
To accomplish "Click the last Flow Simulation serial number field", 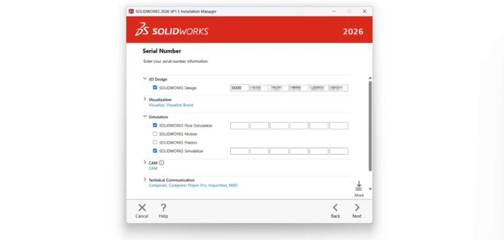I will pos(339,126).
